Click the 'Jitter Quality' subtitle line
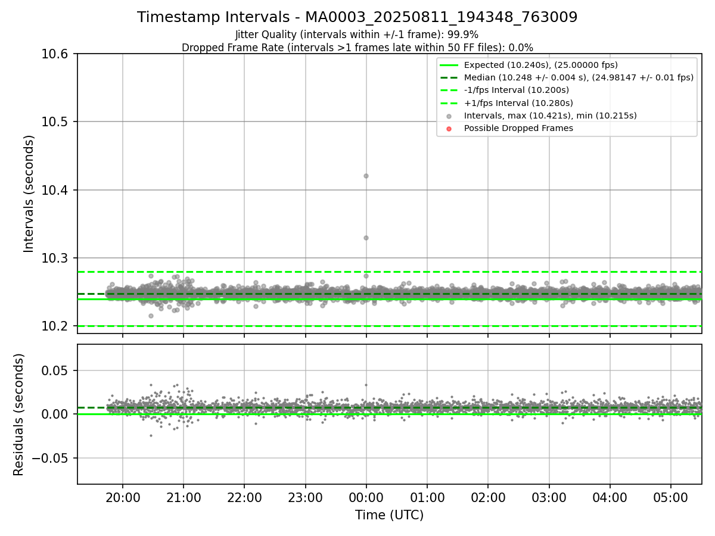 [x=357, y=35]
